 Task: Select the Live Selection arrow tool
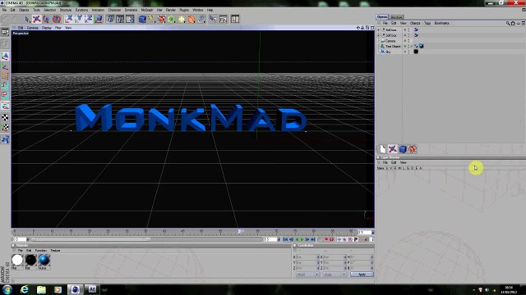pyautogui.click(x=27, y=20)
